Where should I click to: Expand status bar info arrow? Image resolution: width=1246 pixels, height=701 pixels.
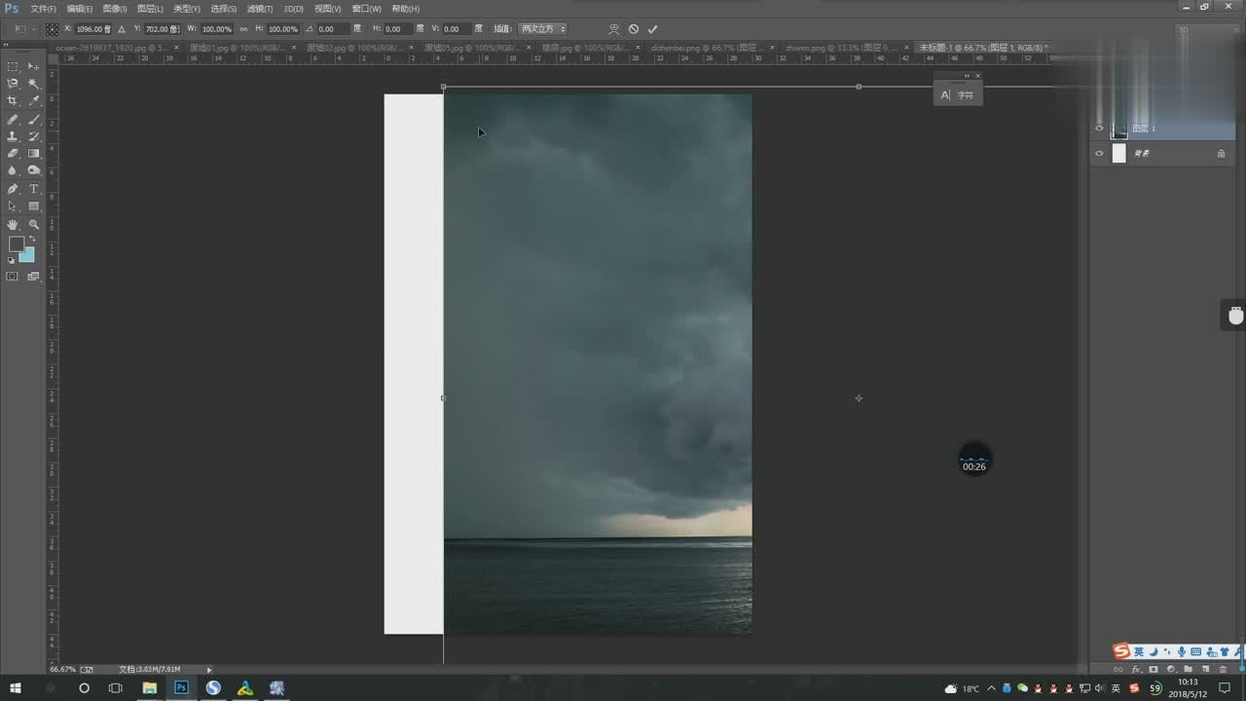click(x=208, y=670)
